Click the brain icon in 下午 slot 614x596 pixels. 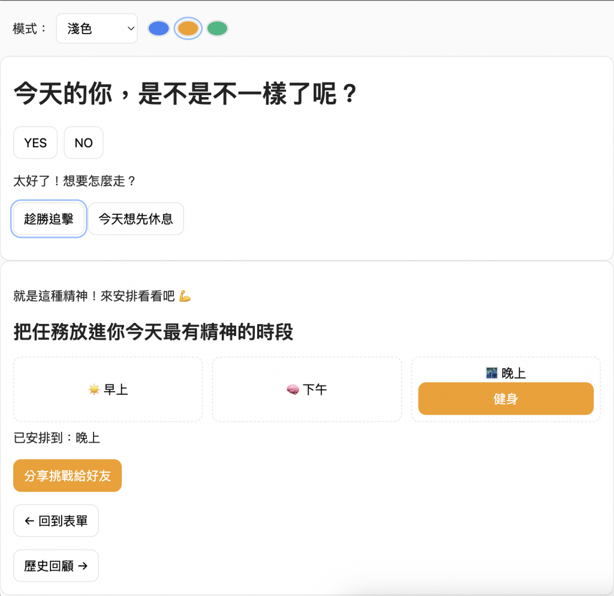point(293,390)
